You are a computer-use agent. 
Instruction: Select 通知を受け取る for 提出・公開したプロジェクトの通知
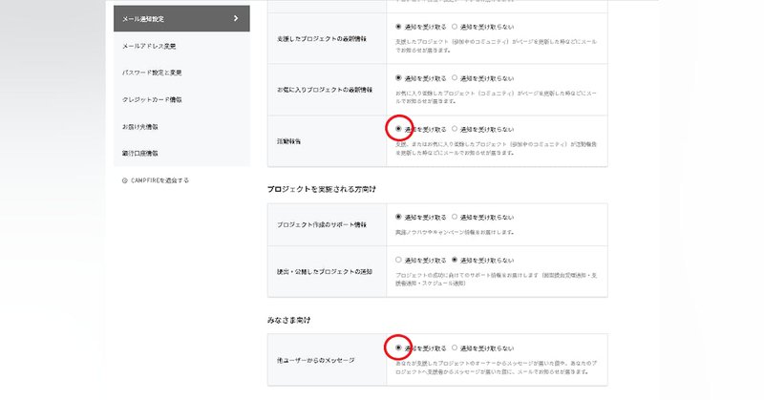pos(398,261)
